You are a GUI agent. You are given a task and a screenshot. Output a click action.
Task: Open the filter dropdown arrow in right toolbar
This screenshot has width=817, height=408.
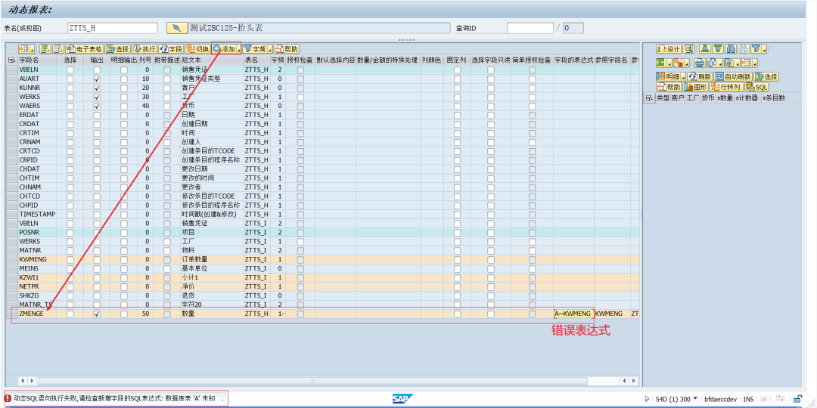click(x=764, y=49)
